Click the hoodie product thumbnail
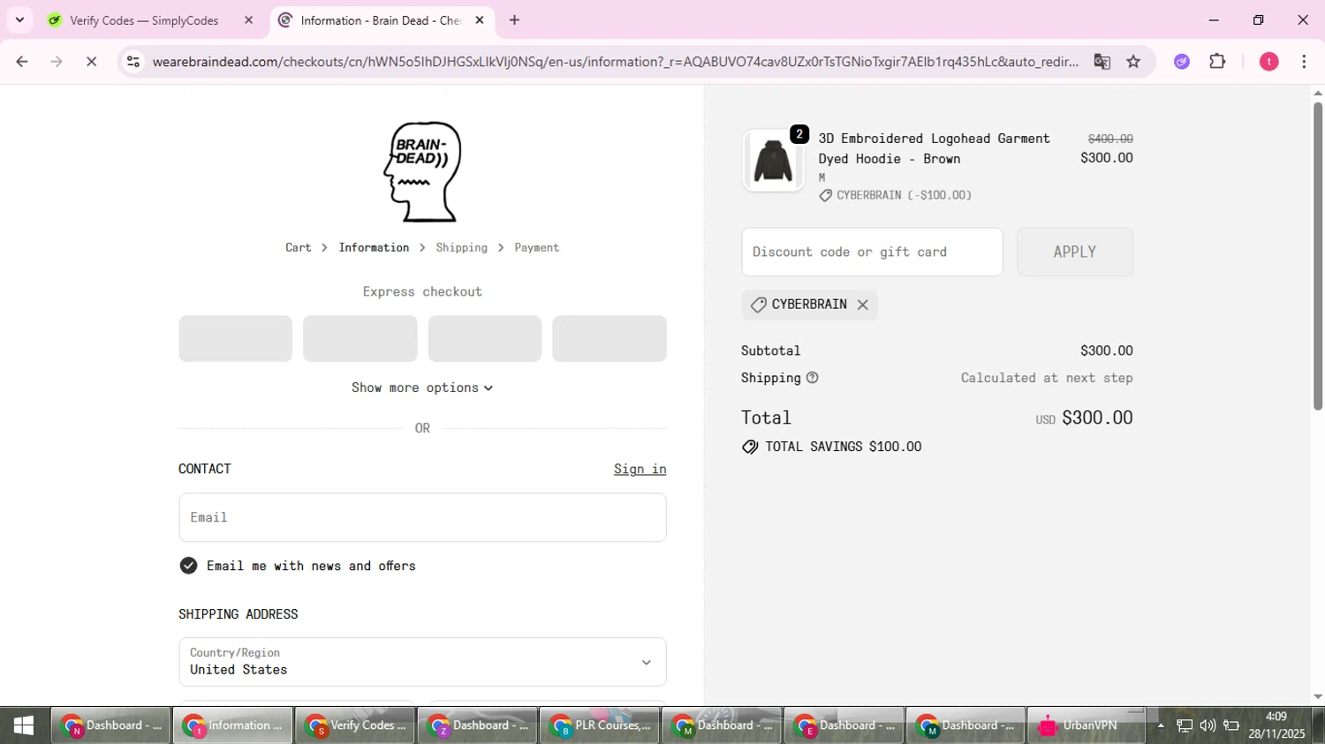This screenshot has width=1325, height=744. click(773, 161)
